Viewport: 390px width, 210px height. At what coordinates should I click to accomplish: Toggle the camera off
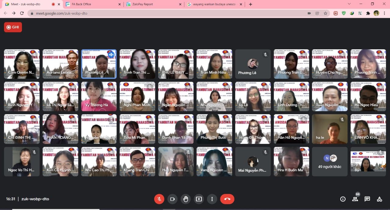coord(172,199)
